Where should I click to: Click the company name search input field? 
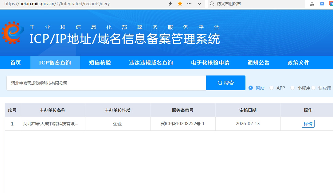click(x=106, y=83)
